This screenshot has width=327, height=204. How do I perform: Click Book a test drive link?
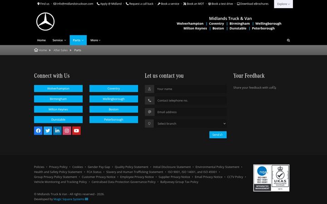(x=220, y=4)
